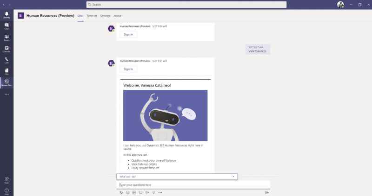Open the Apps store in sidebar
Image resolution: width=372 pixels, height=196 pixels.
click(x=7, y=180)
